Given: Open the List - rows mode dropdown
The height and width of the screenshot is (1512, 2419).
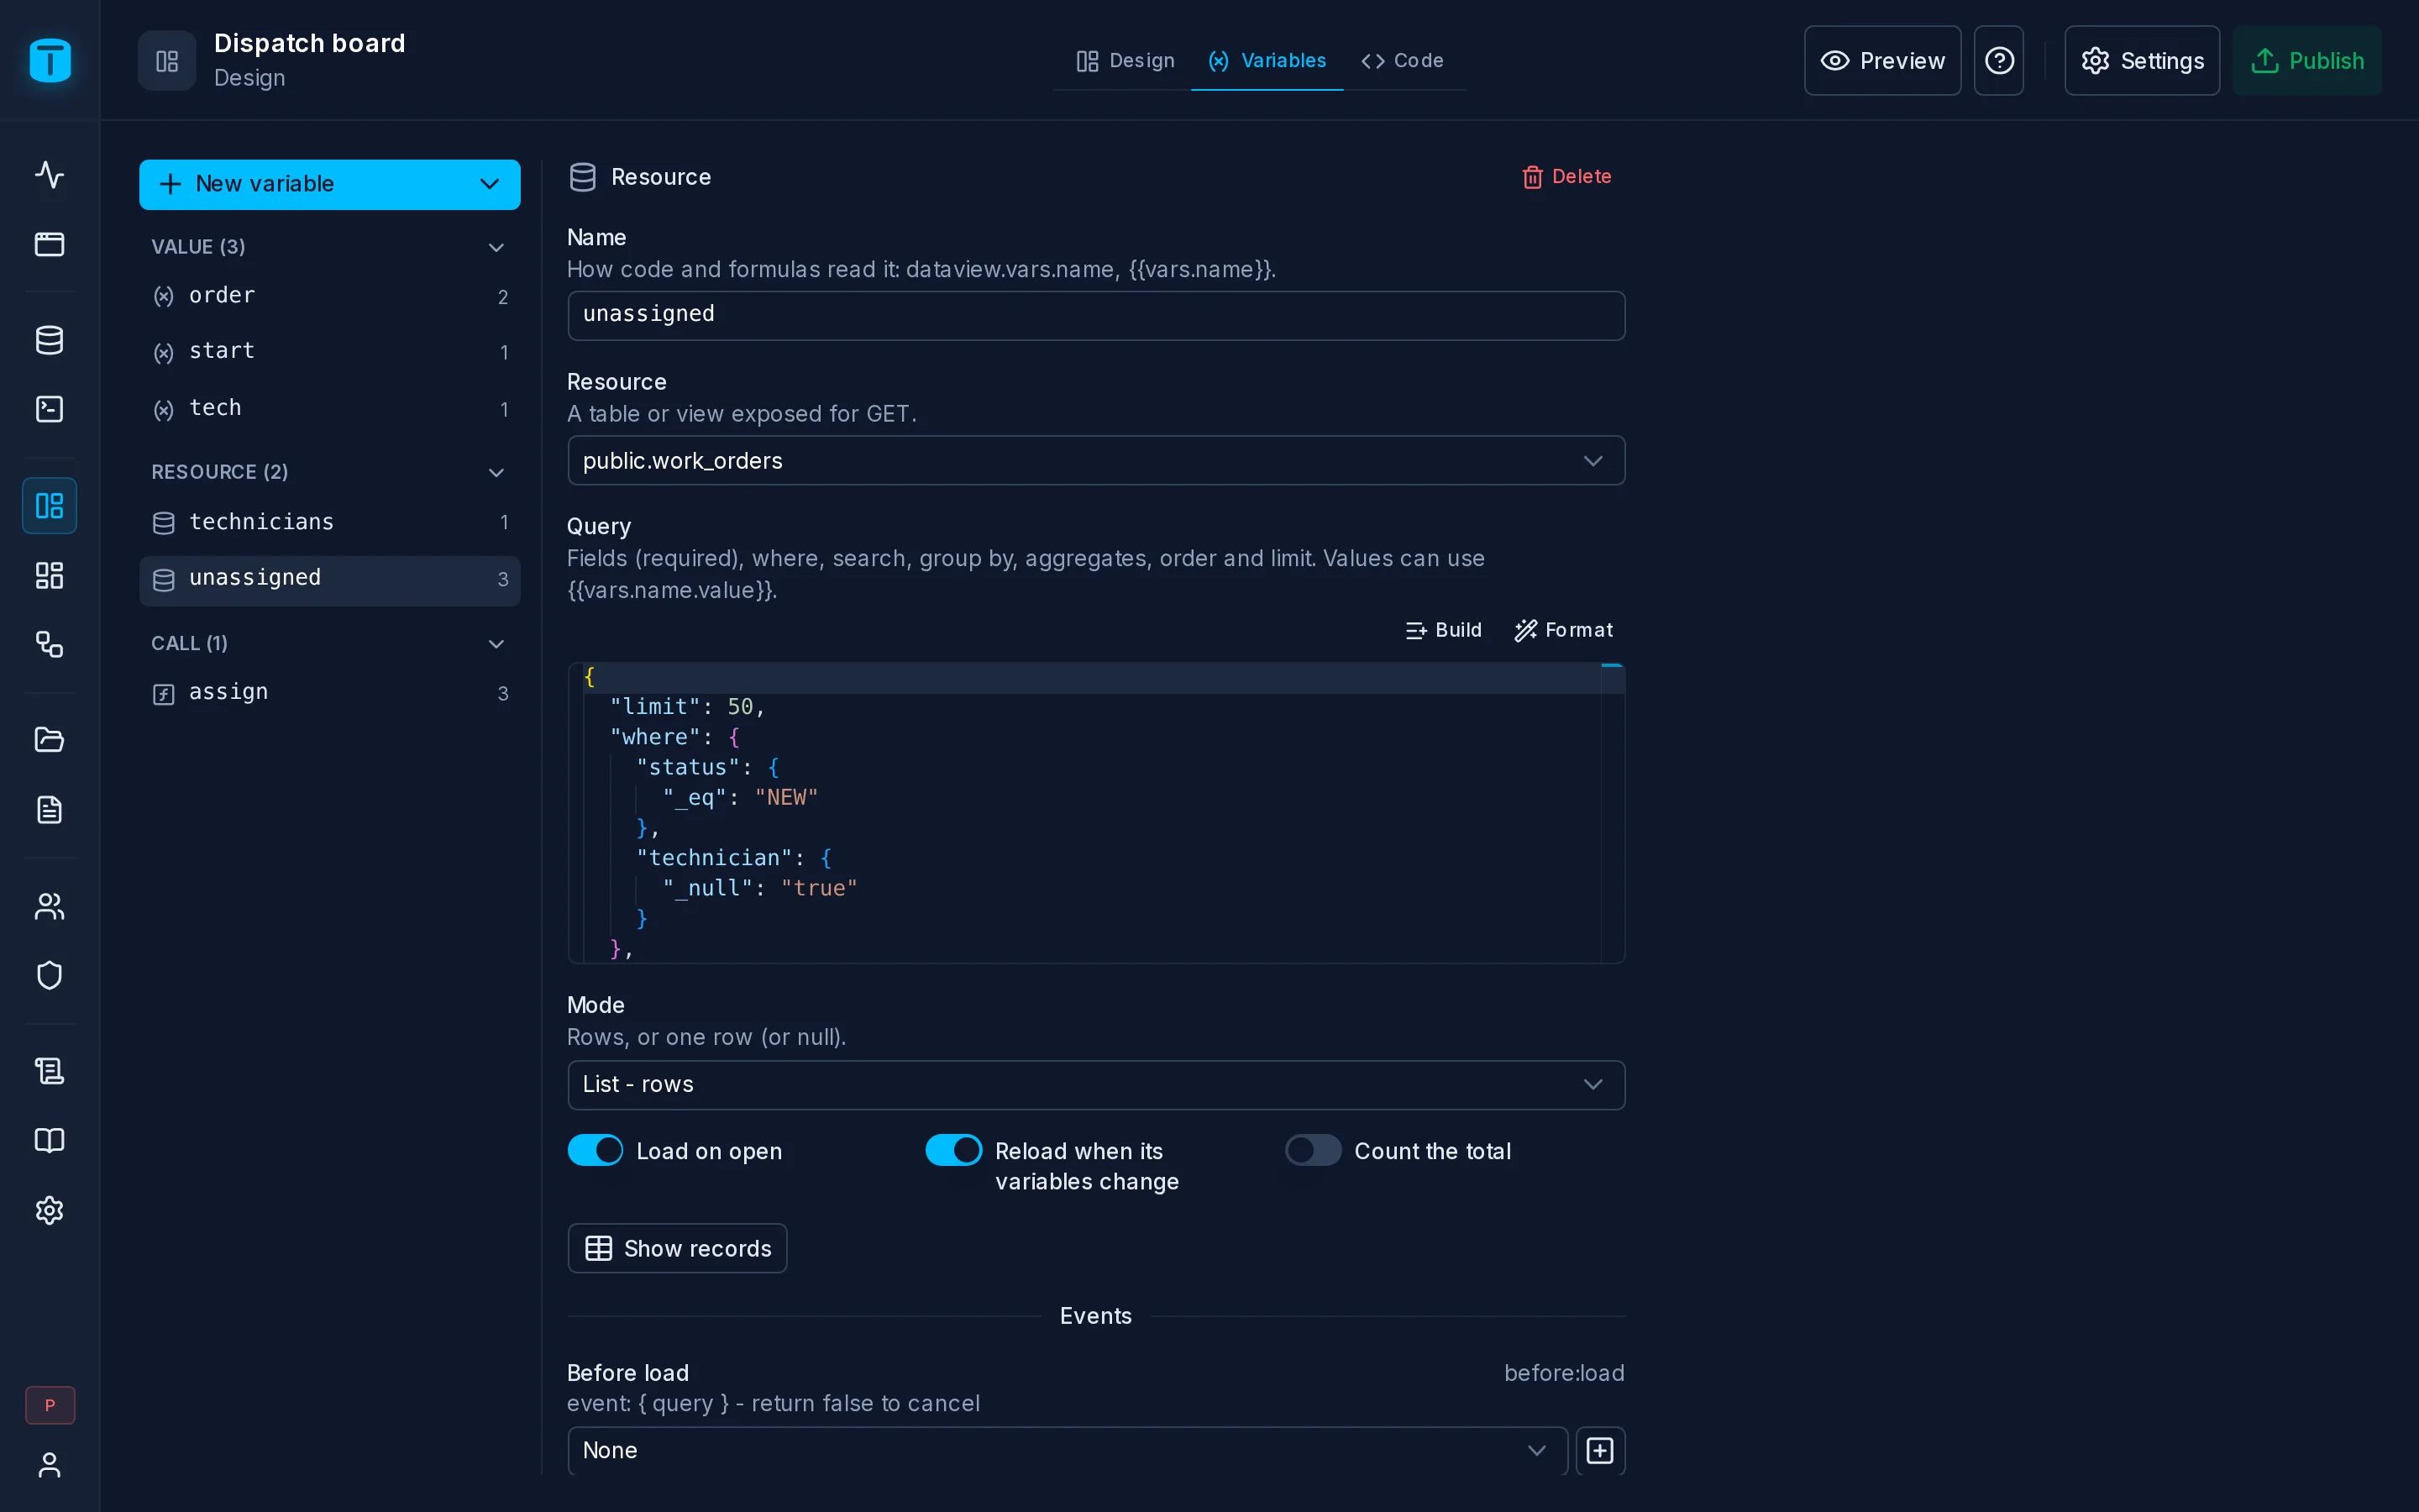Looking at the screenshot, I should pos(1095,1085).
